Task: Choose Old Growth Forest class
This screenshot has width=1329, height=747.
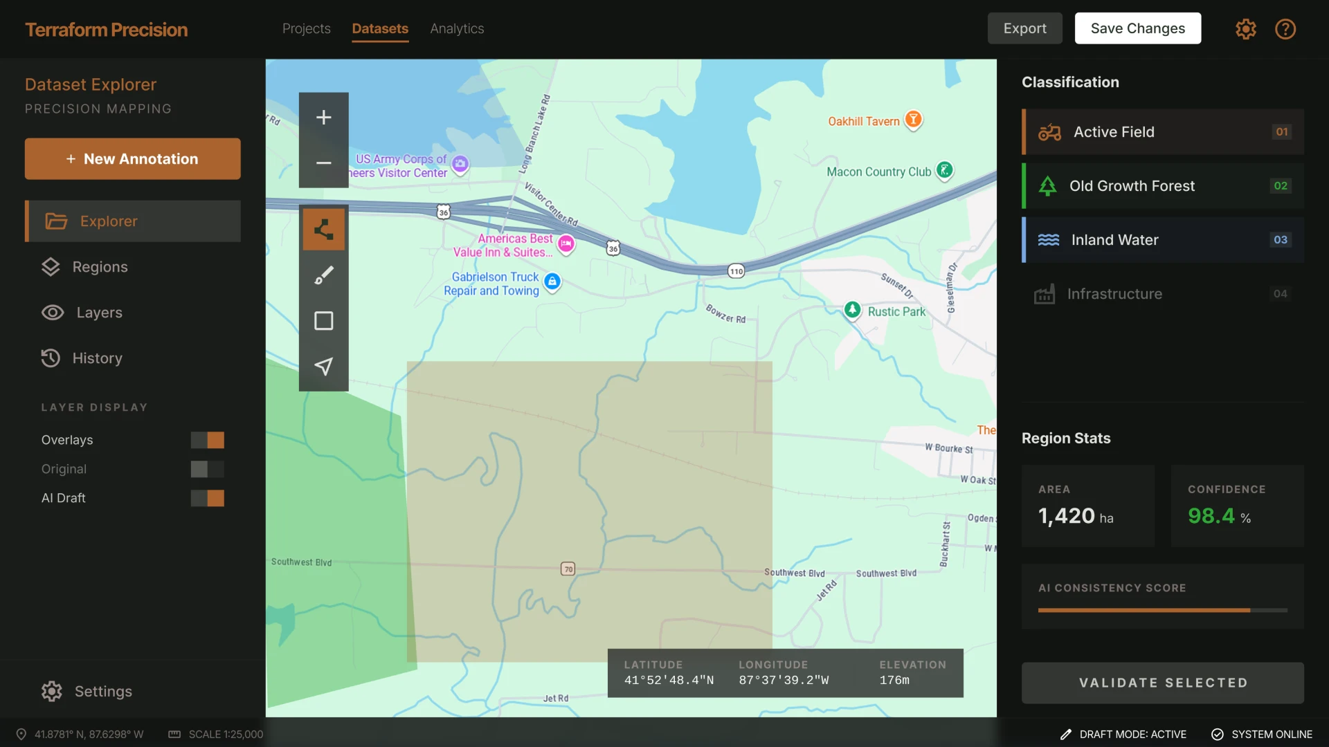Action: [x=1163, y=186]
